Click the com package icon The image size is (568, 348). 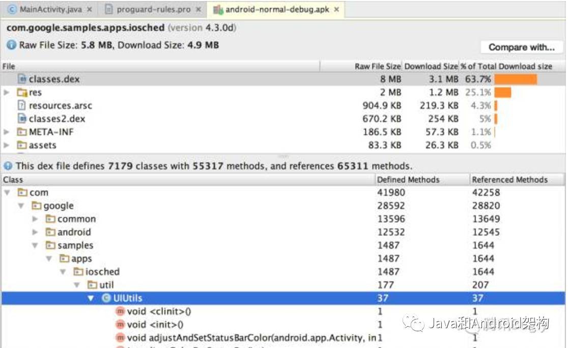pyautogui.click(x=22, y=192)
